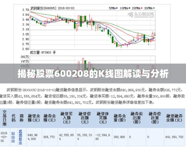Open the 600005 stock code link
The width and height of the screenshot is (186, 147).
13,137
